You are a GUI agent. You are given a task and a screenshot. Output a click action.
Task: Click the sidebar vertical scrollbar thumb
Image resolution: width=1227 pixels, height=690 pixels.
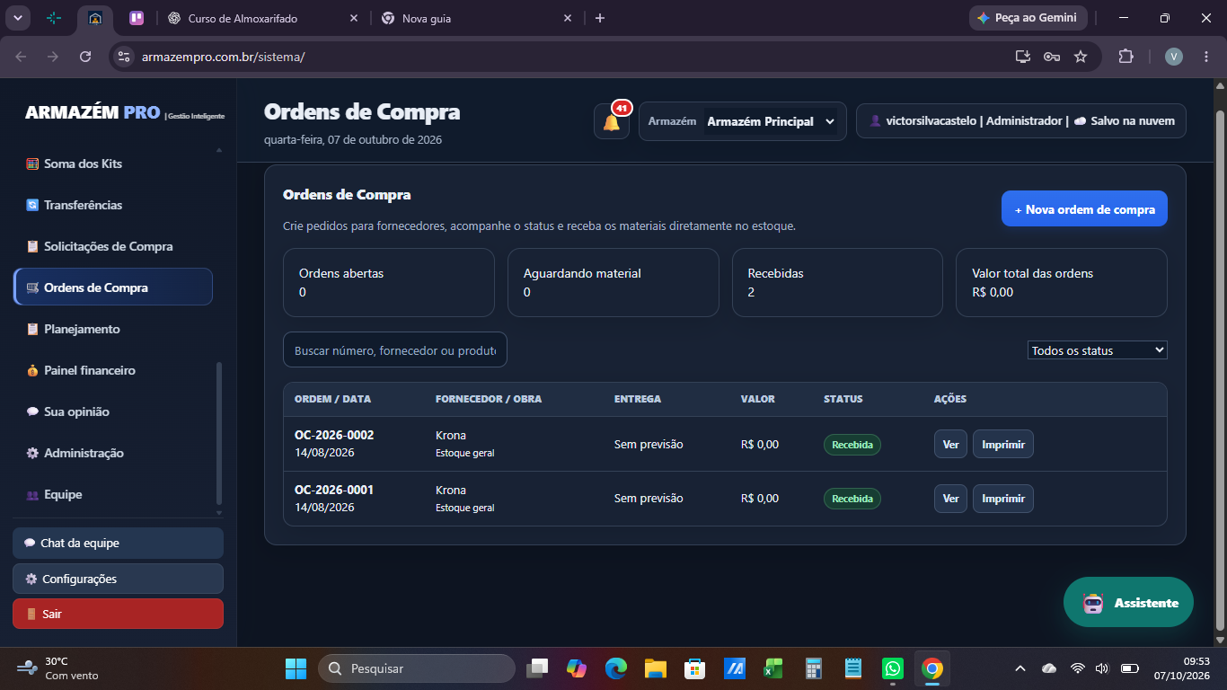point(219,433)
